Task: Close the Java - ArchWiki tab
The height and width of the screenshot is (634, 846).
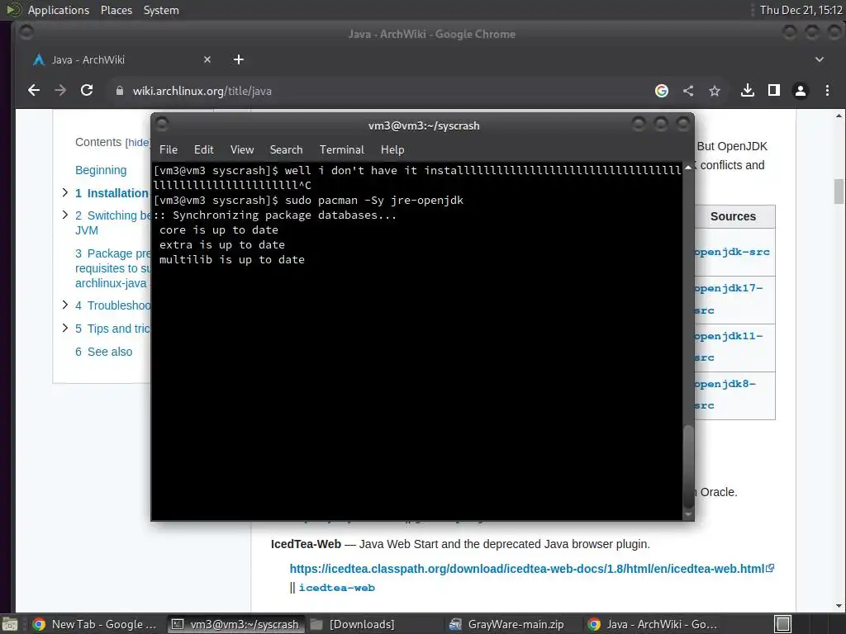Action: click(x=207, y=59)
